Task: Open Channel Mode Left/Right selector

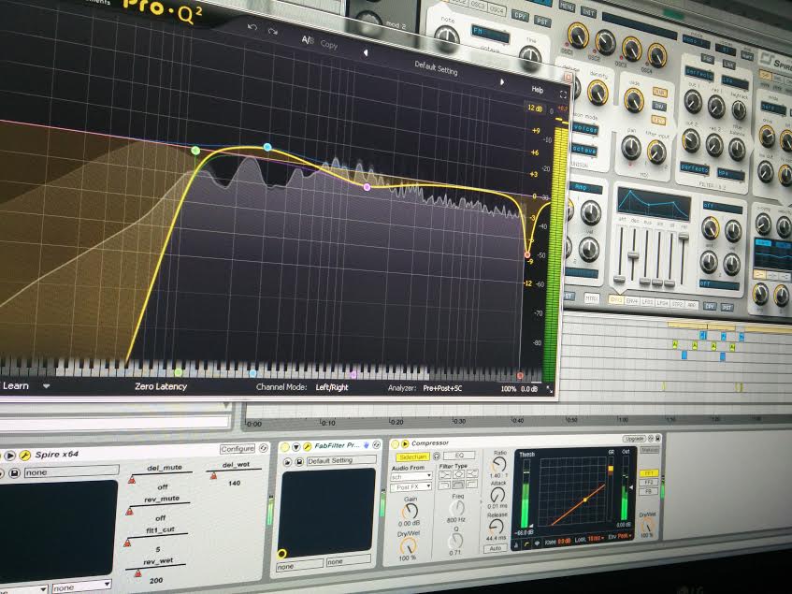Action: click(x=332, y=387)
